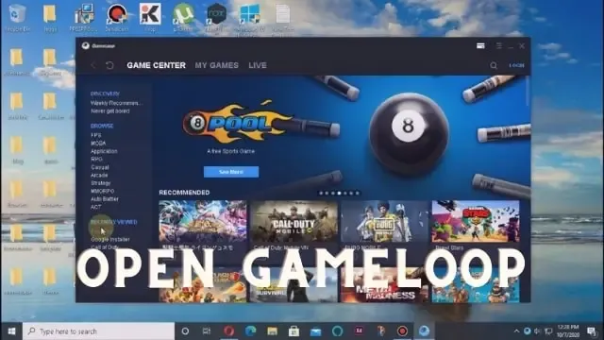Open Adobe XD icon on taskbar
604x340 pixels.
[359, 331]
